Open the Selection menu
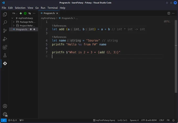The image size is (178, 123). click(20, 8)
